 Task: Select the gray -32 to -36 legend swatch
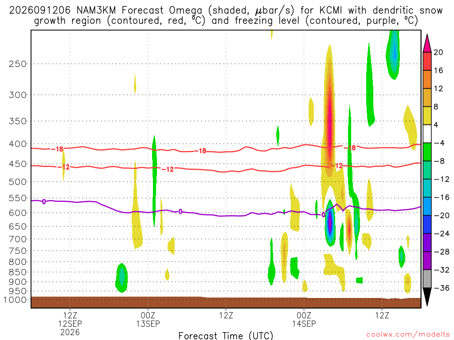tap(427, 279)
